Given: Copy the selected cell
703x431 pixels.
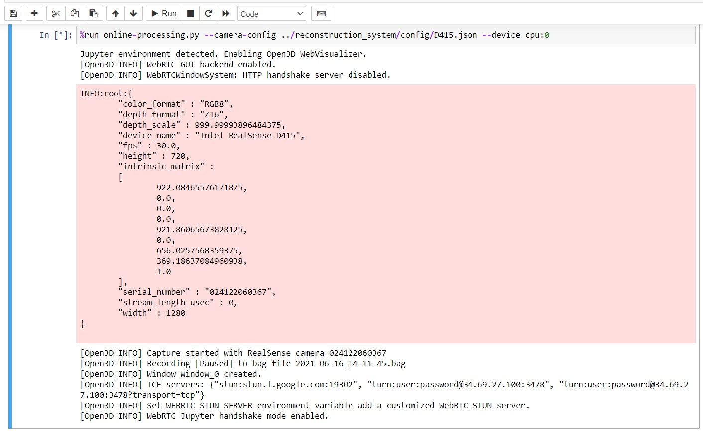Looking at the screenshot, I should pos(74,13).
